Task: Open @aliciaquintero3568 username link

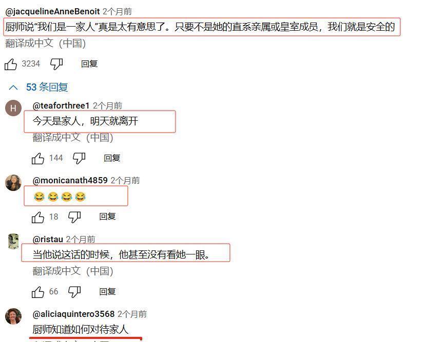Action: click(x=73, y=314)
